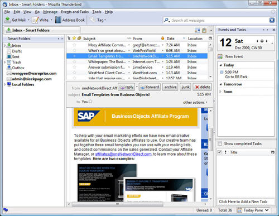Expand the Trash folder
279x216 pixels.
point(5,63)
